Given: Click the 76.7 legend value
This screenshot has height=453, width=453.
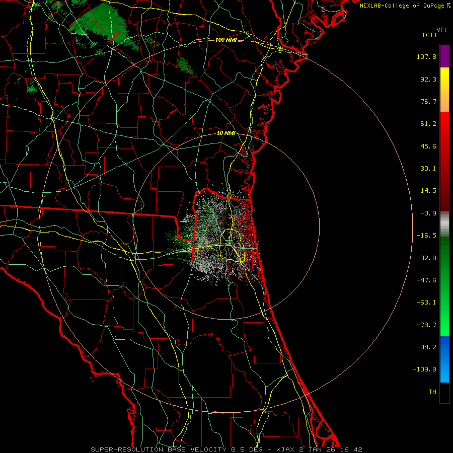Looking at the screenshot, I should 428,101.
